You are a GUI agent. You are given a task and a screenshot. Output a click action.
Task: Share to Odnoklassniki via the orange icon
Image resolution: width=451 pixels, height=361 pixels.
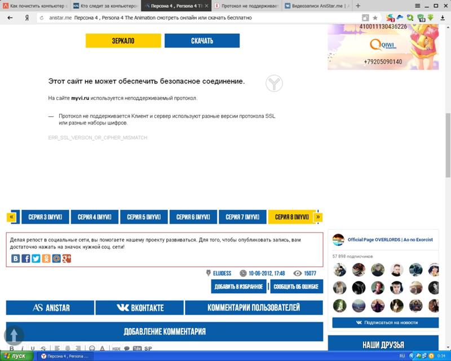coord(46,258)
